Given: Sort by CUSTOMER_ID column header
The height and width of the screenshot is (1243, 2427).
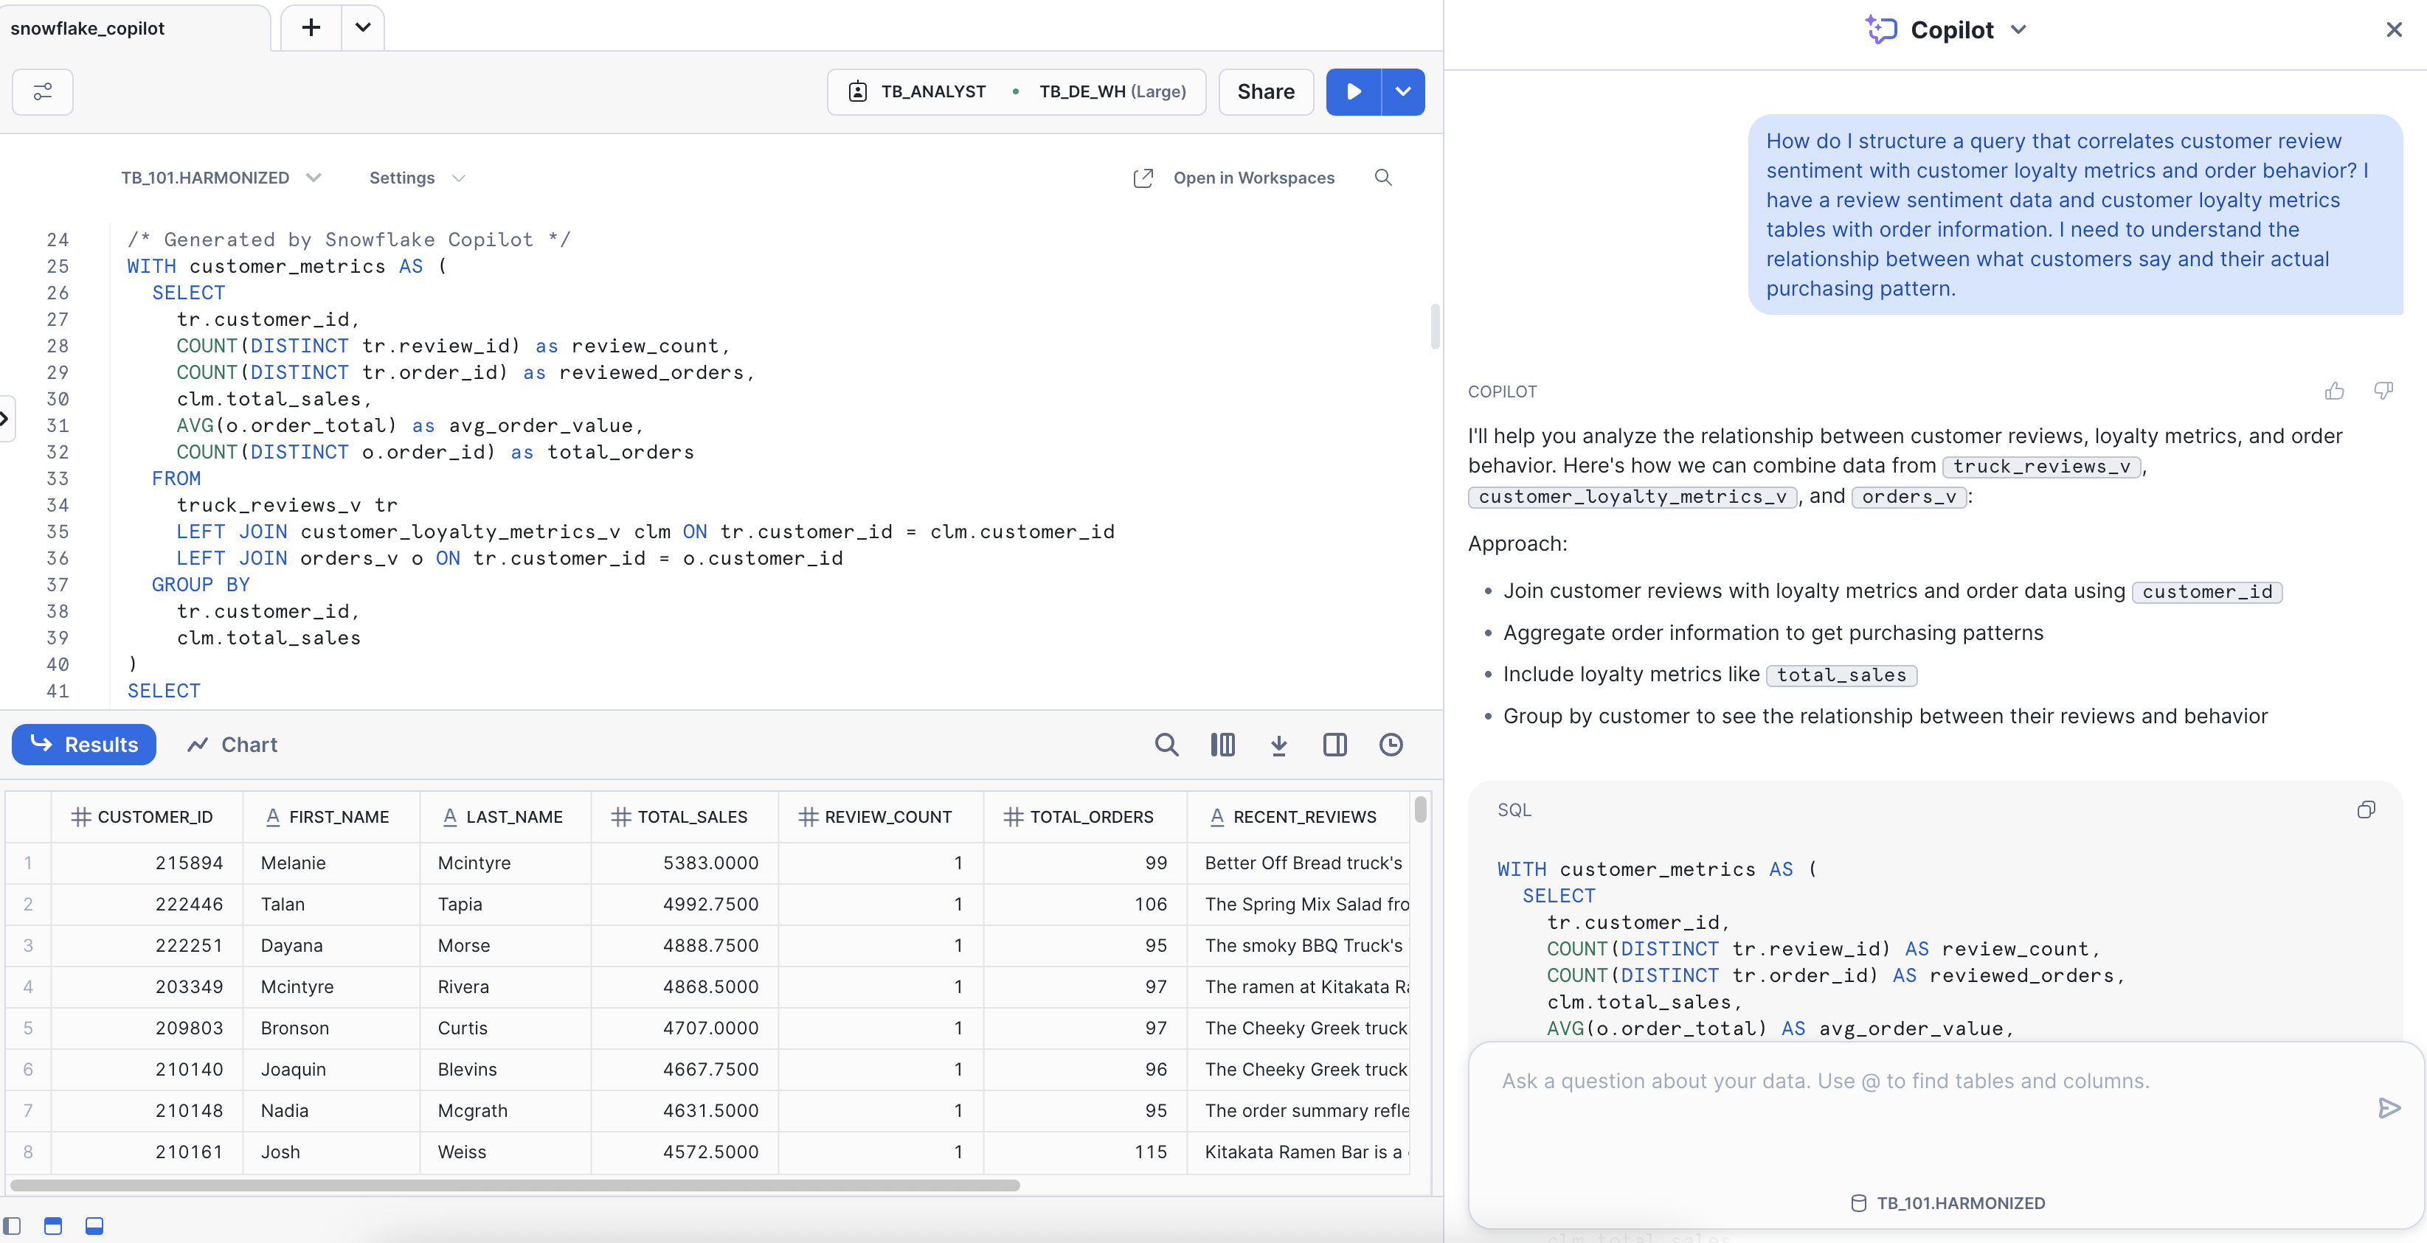Looking at the screenshot, I should pyautogui.click(x=146, y=816).
